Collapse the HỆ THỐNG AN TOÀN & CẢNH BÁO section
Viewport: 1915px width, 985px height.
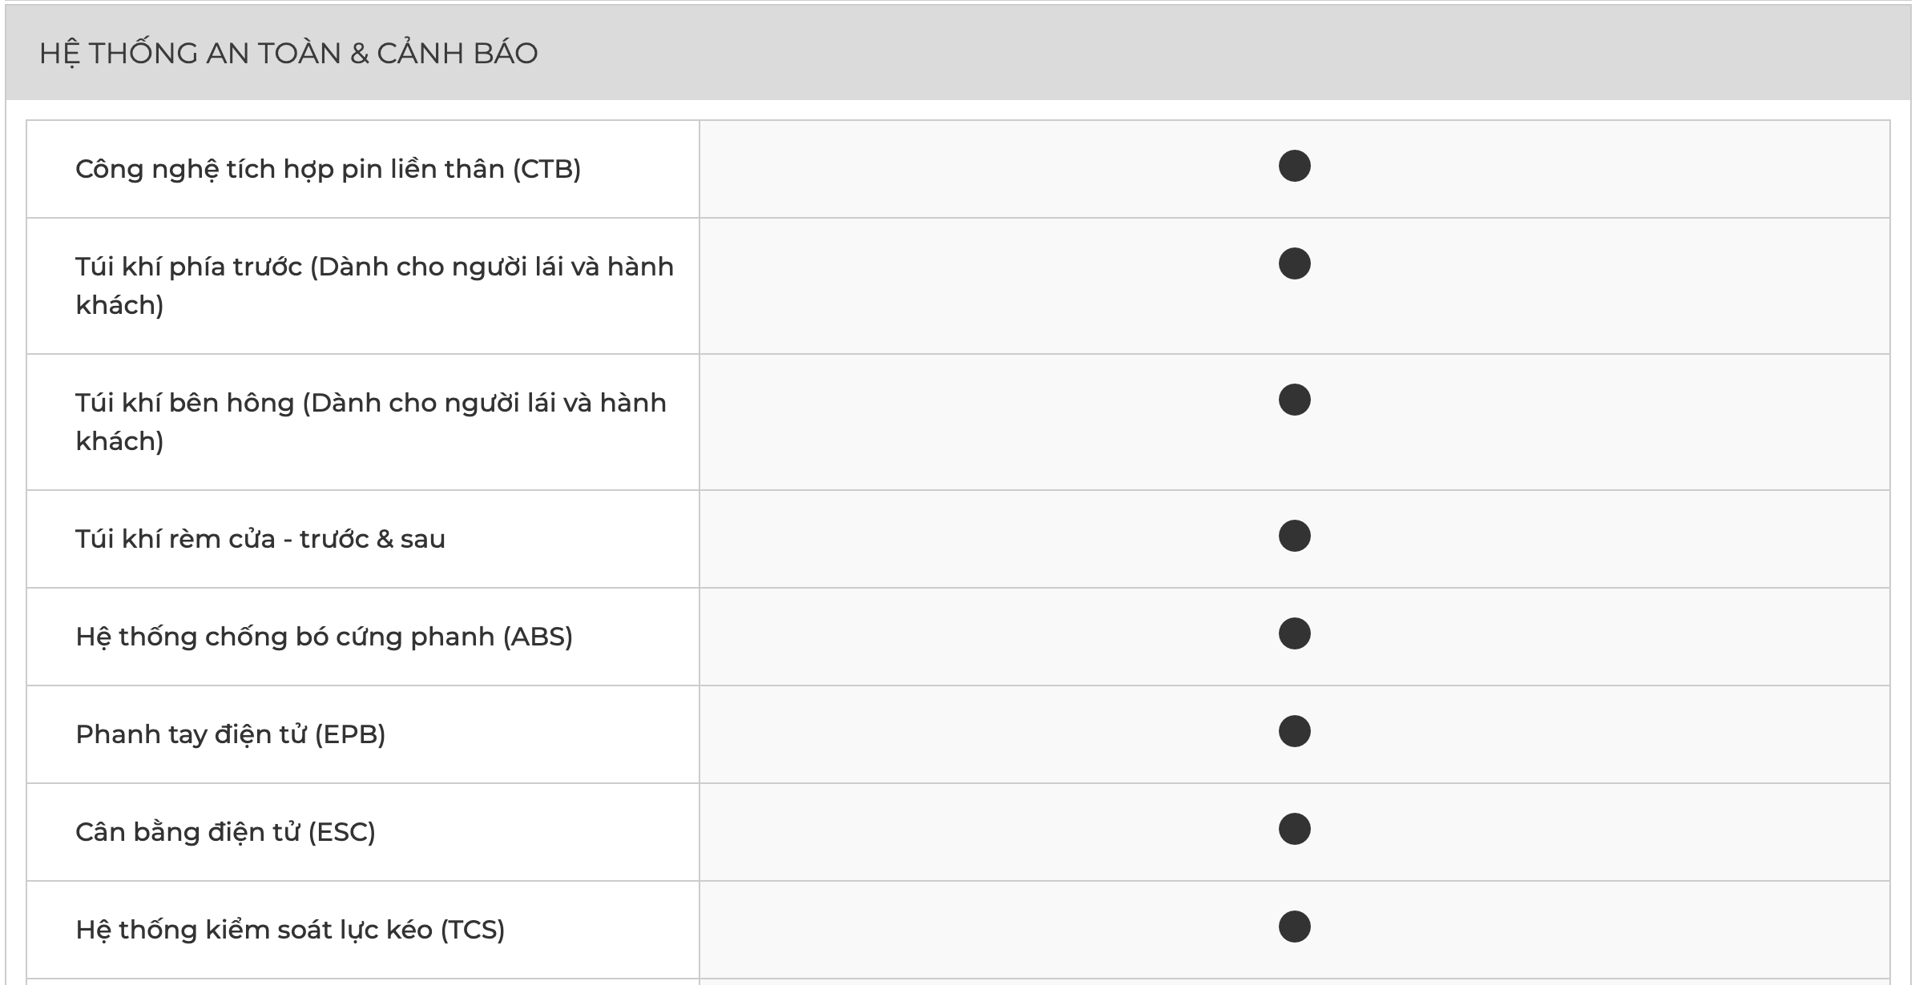[x=288, y=54]
